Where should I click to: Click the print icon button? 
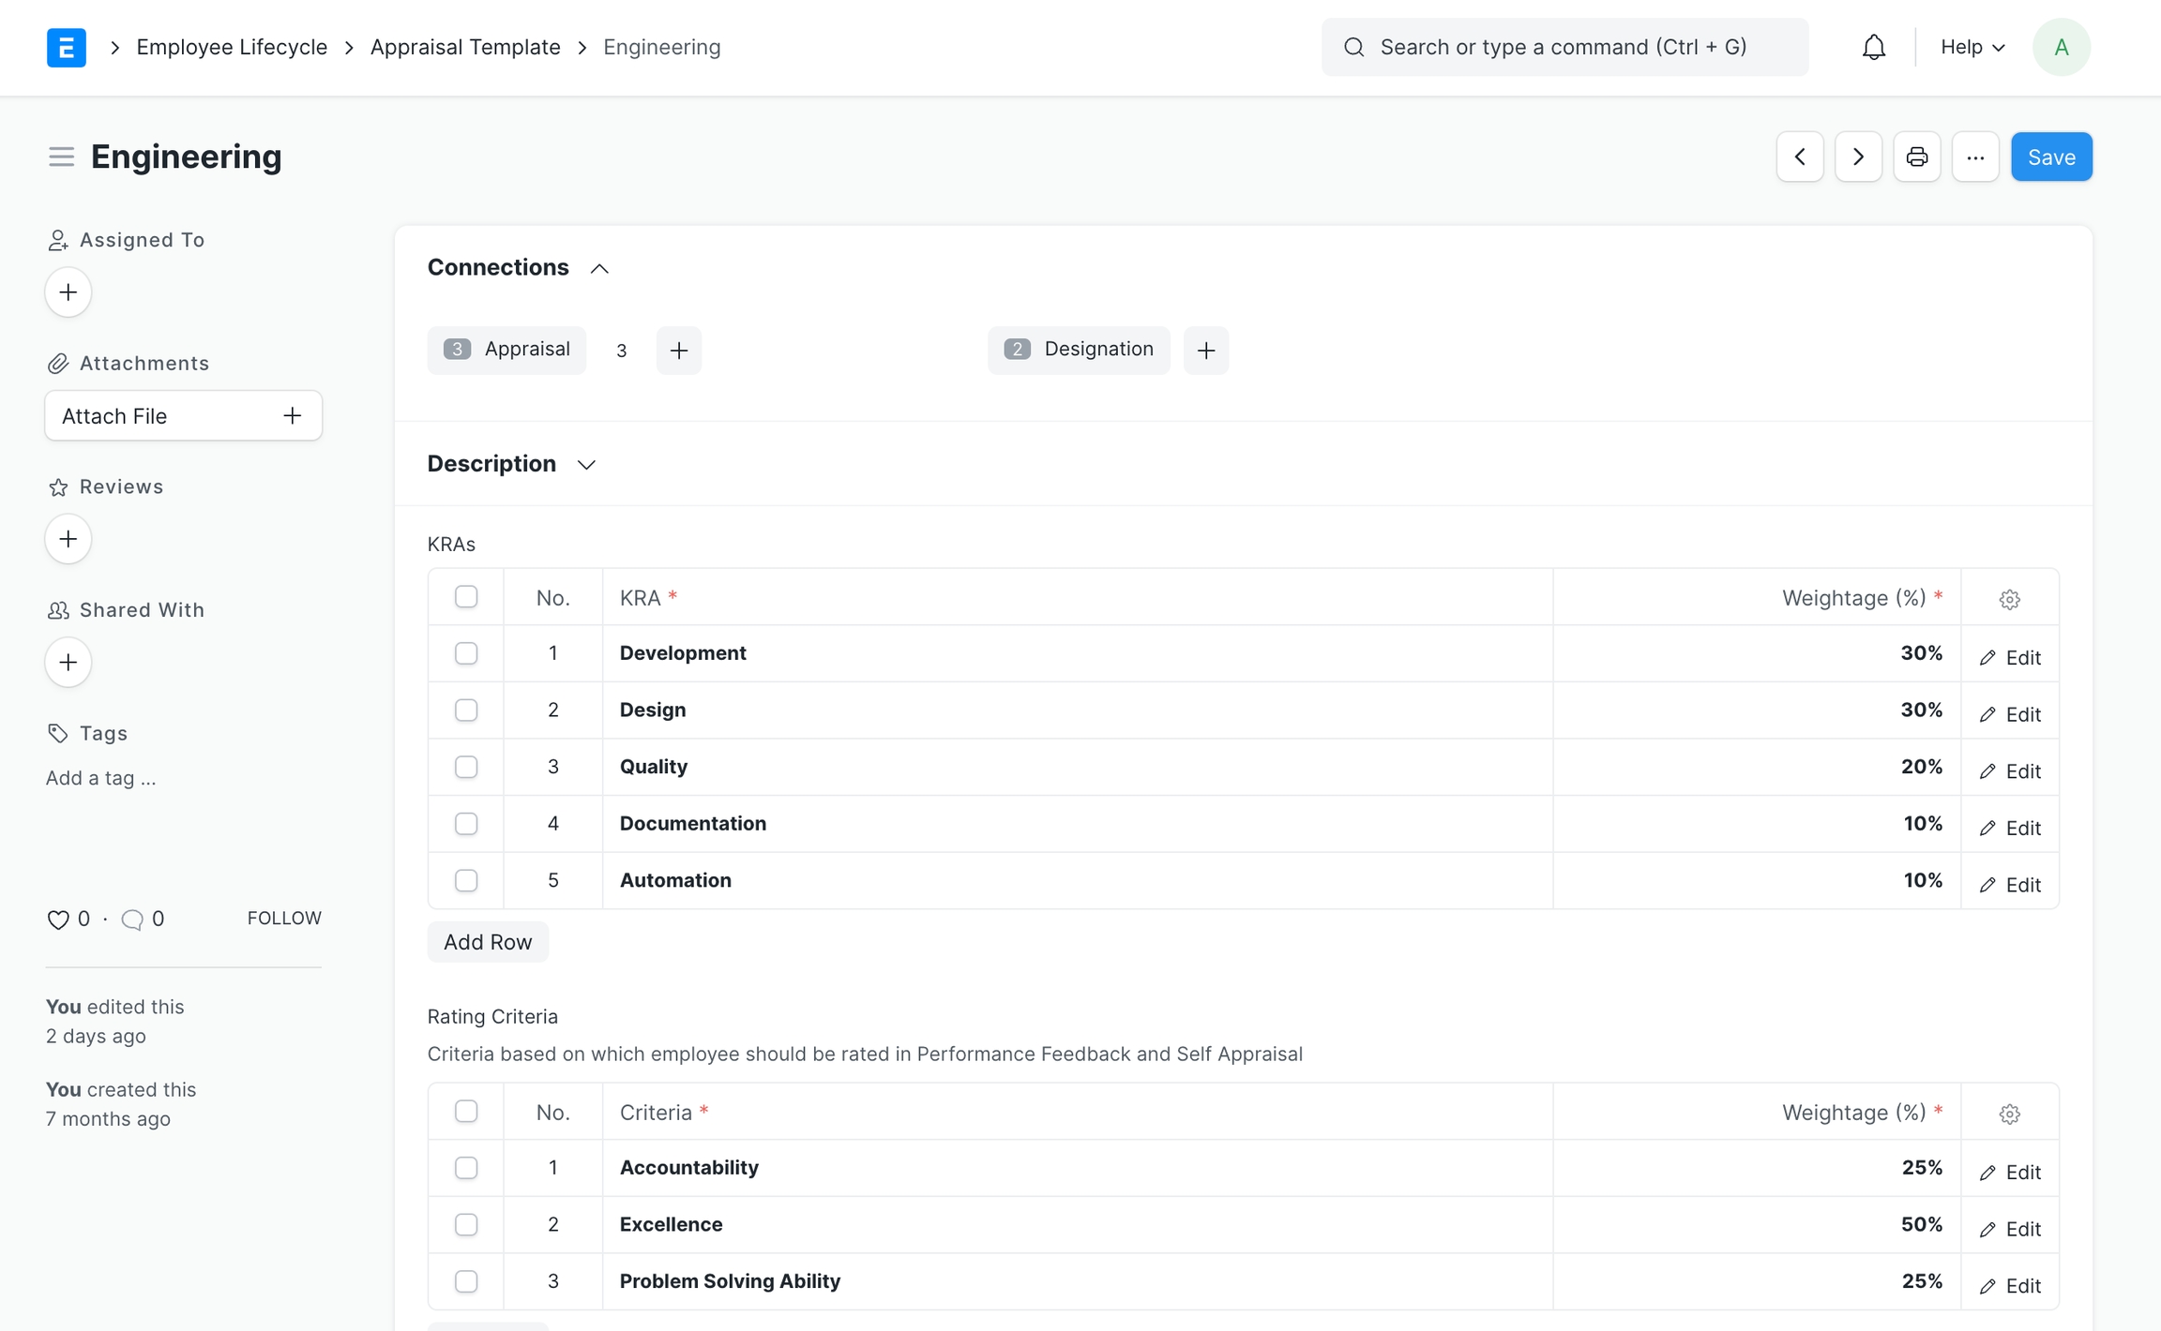pos(1916,157)
